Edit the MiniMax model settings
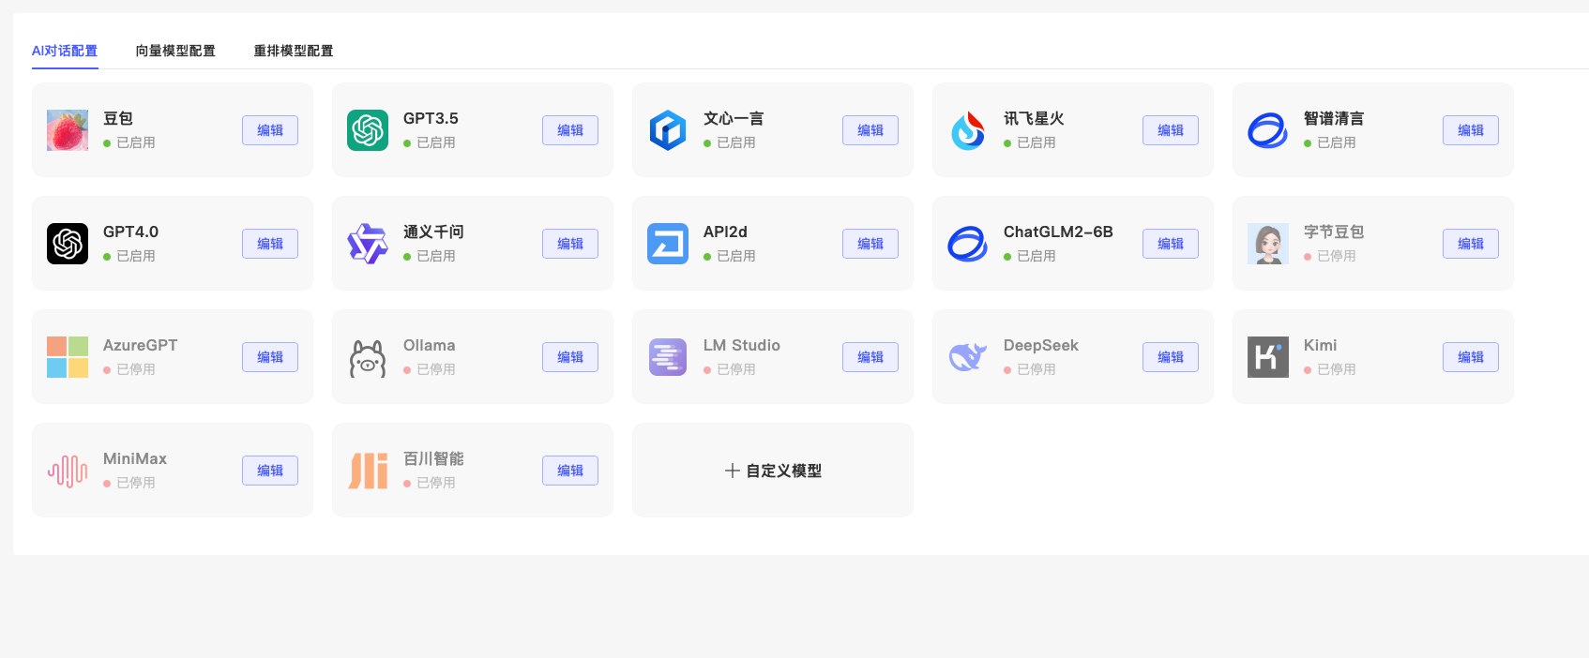This screenshot has height=658, width=1589. coord(270,471)
